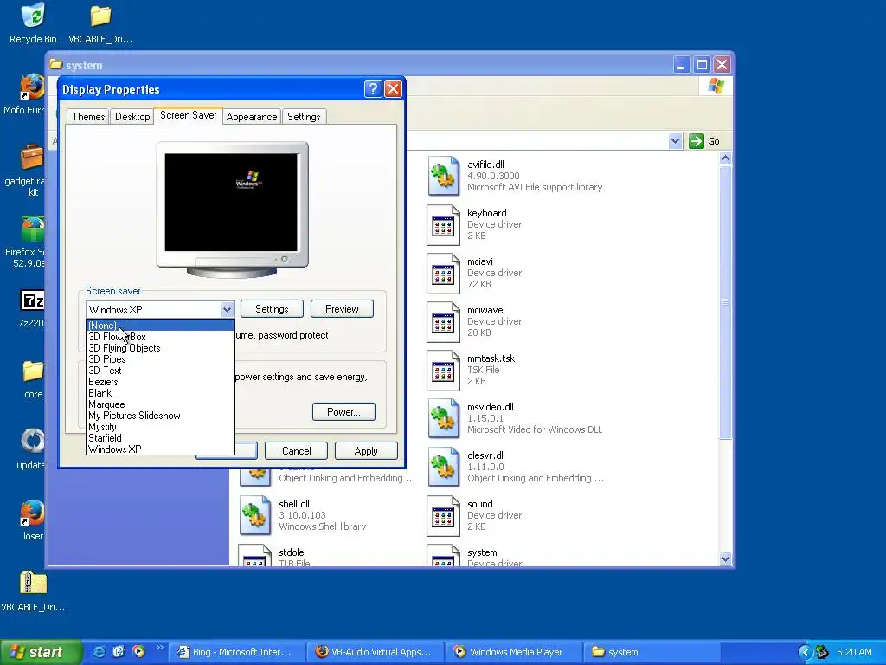Show hidden tray icons arrow
Image resolution: width=886 pixels, height=665 pixels.
coord(805,652)
